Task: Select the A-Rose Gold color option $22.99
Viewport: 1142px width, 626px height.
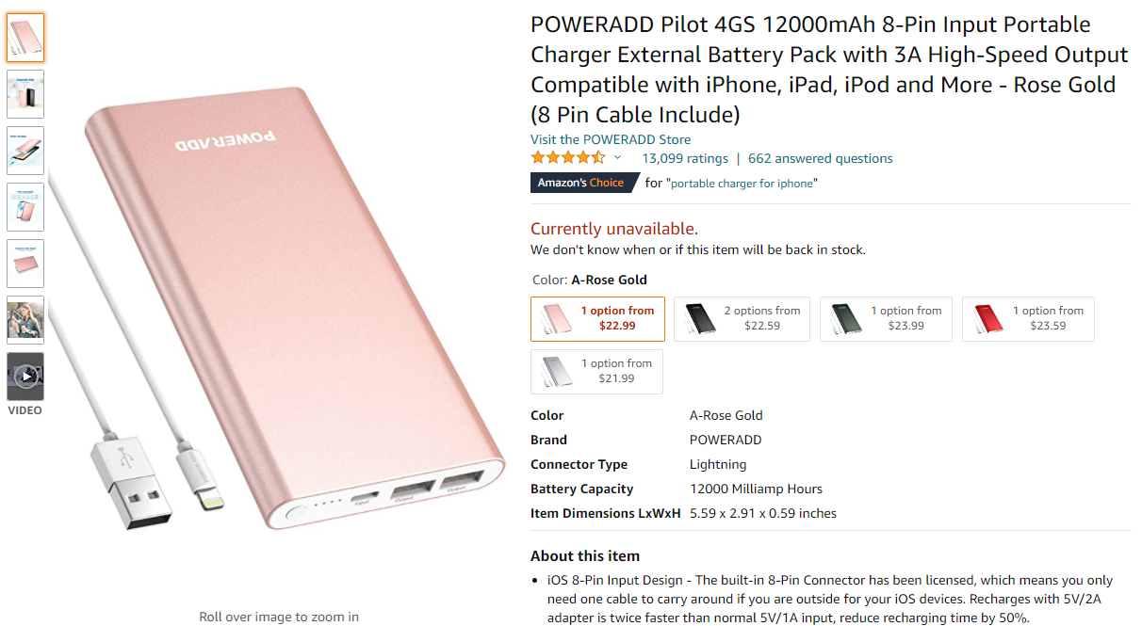Action: 597,319
